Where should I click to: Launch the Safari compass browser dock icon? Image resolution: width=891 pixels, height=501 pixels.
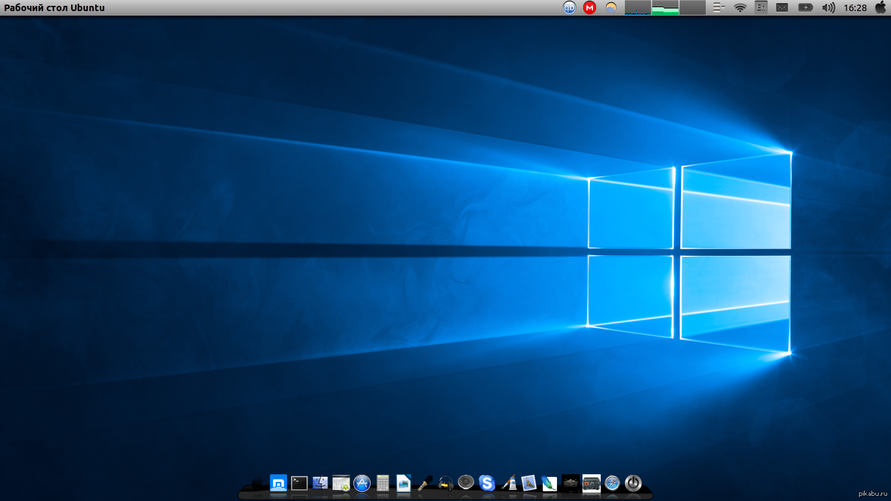[x=612, y=483]
